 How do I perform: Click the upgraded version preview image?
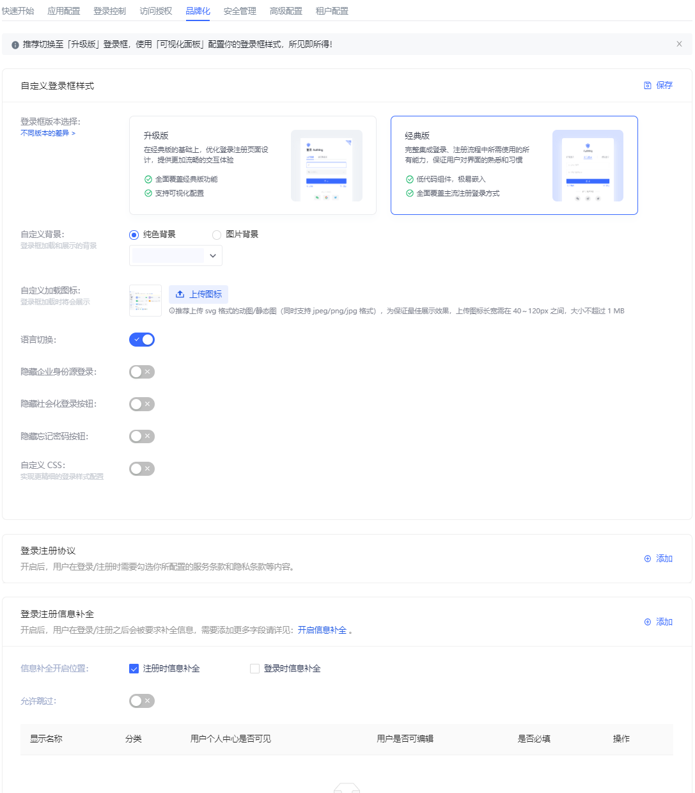[x=326, y=166]
